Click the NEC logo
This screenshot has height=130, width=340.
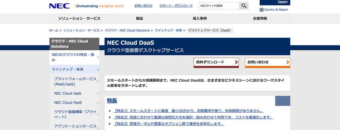(x=59, y=6)
